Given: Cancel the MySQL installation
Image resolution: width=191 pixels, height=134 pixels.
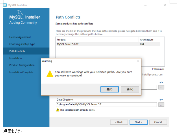Looking at the screenshot, I should pos(158,122).
